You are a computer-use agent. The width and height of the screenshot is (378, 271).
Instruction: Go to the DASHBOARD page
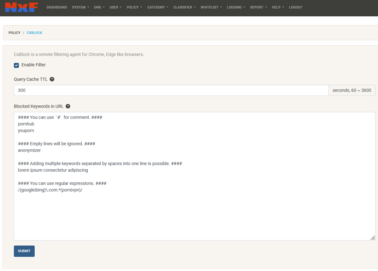tap(57, 7)
